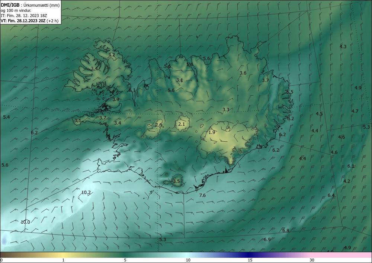
Task: Click the 0 label on the color scale
Action: [x=1, y=260]
